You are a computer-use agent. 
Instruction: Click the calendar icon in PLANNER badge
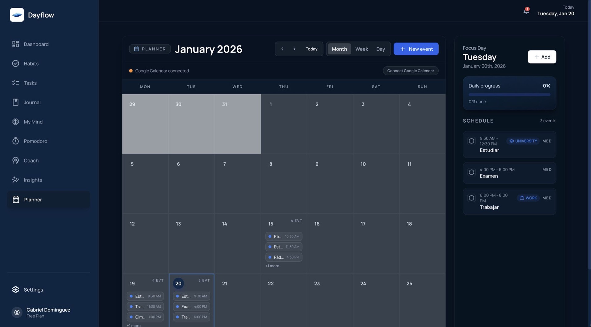pyautogui.click(x=136, y=49)
